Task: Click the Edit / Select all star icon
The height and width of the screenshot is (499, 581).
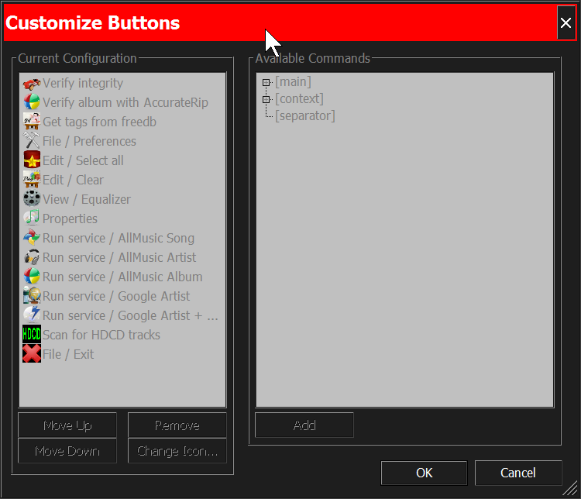Action: tap(32, 160)
